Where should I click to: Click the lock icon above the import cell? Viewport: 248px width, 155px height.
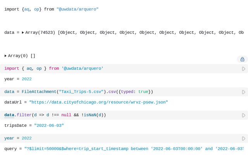point(242,59)
